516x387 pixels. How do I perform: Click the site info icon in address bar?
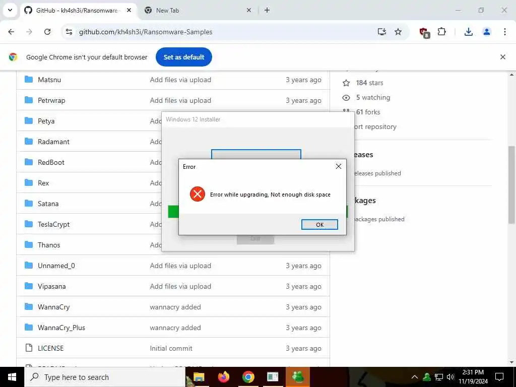click(69, 32)
